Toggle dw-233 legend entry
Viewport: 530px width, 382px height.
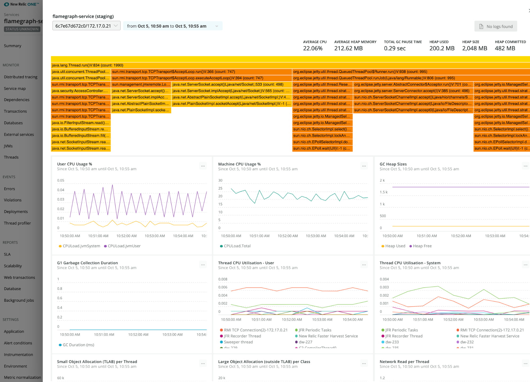[x=390, y=342]
